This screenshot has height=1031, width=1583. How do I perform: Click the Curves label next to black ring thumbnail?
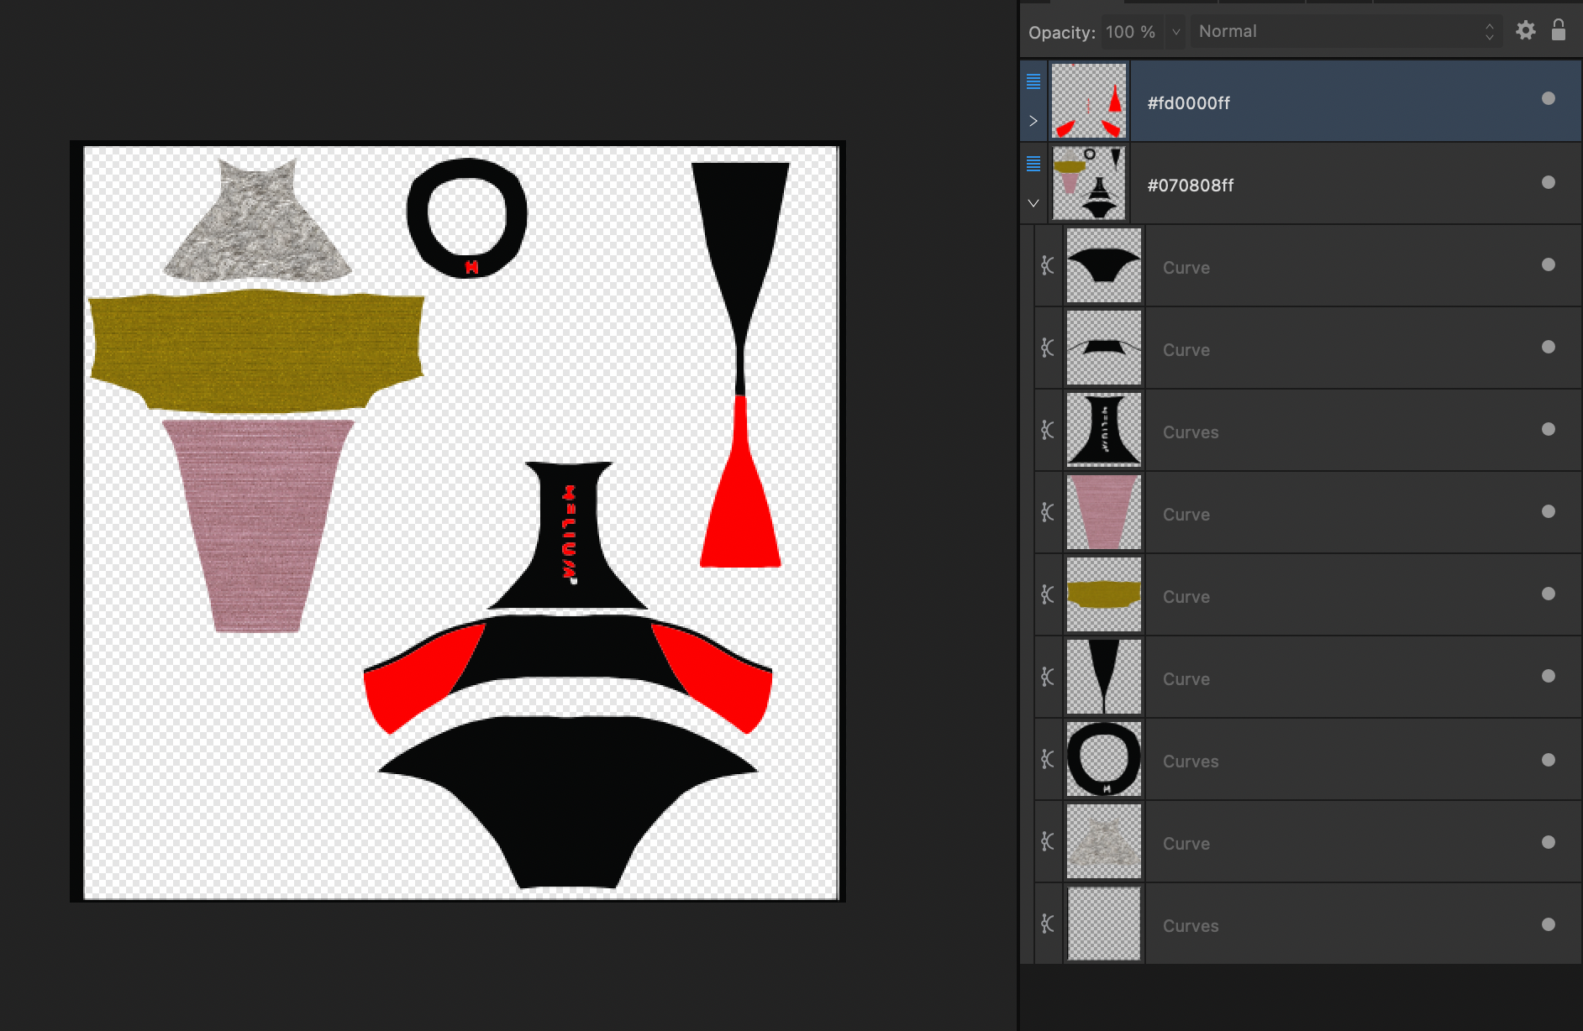(x=1191, y=761)
